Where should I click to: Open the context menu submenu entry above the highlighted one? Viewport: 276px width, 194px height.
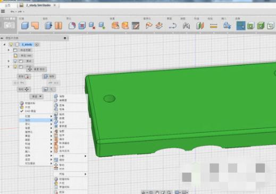36,116
